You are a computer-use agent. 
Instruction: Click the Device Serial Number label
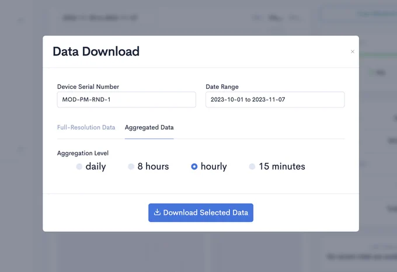[x=88, y=87]
